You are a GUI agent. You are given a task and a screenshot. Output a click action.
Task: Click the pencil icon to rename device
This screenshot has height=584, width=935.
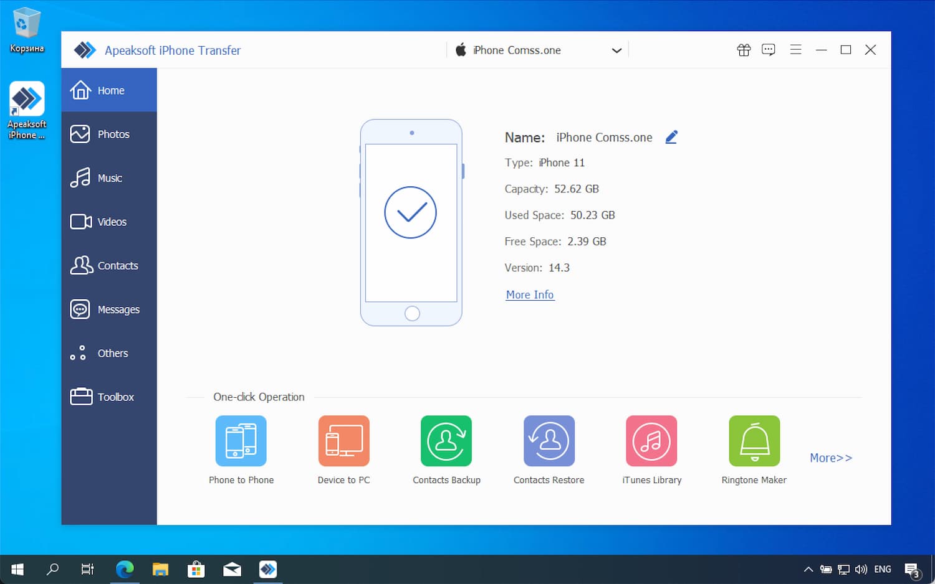point(671,138)
